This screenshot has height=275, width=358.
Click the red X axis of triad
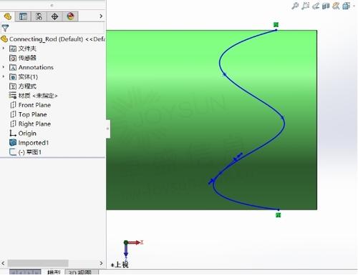click(136, 242)
